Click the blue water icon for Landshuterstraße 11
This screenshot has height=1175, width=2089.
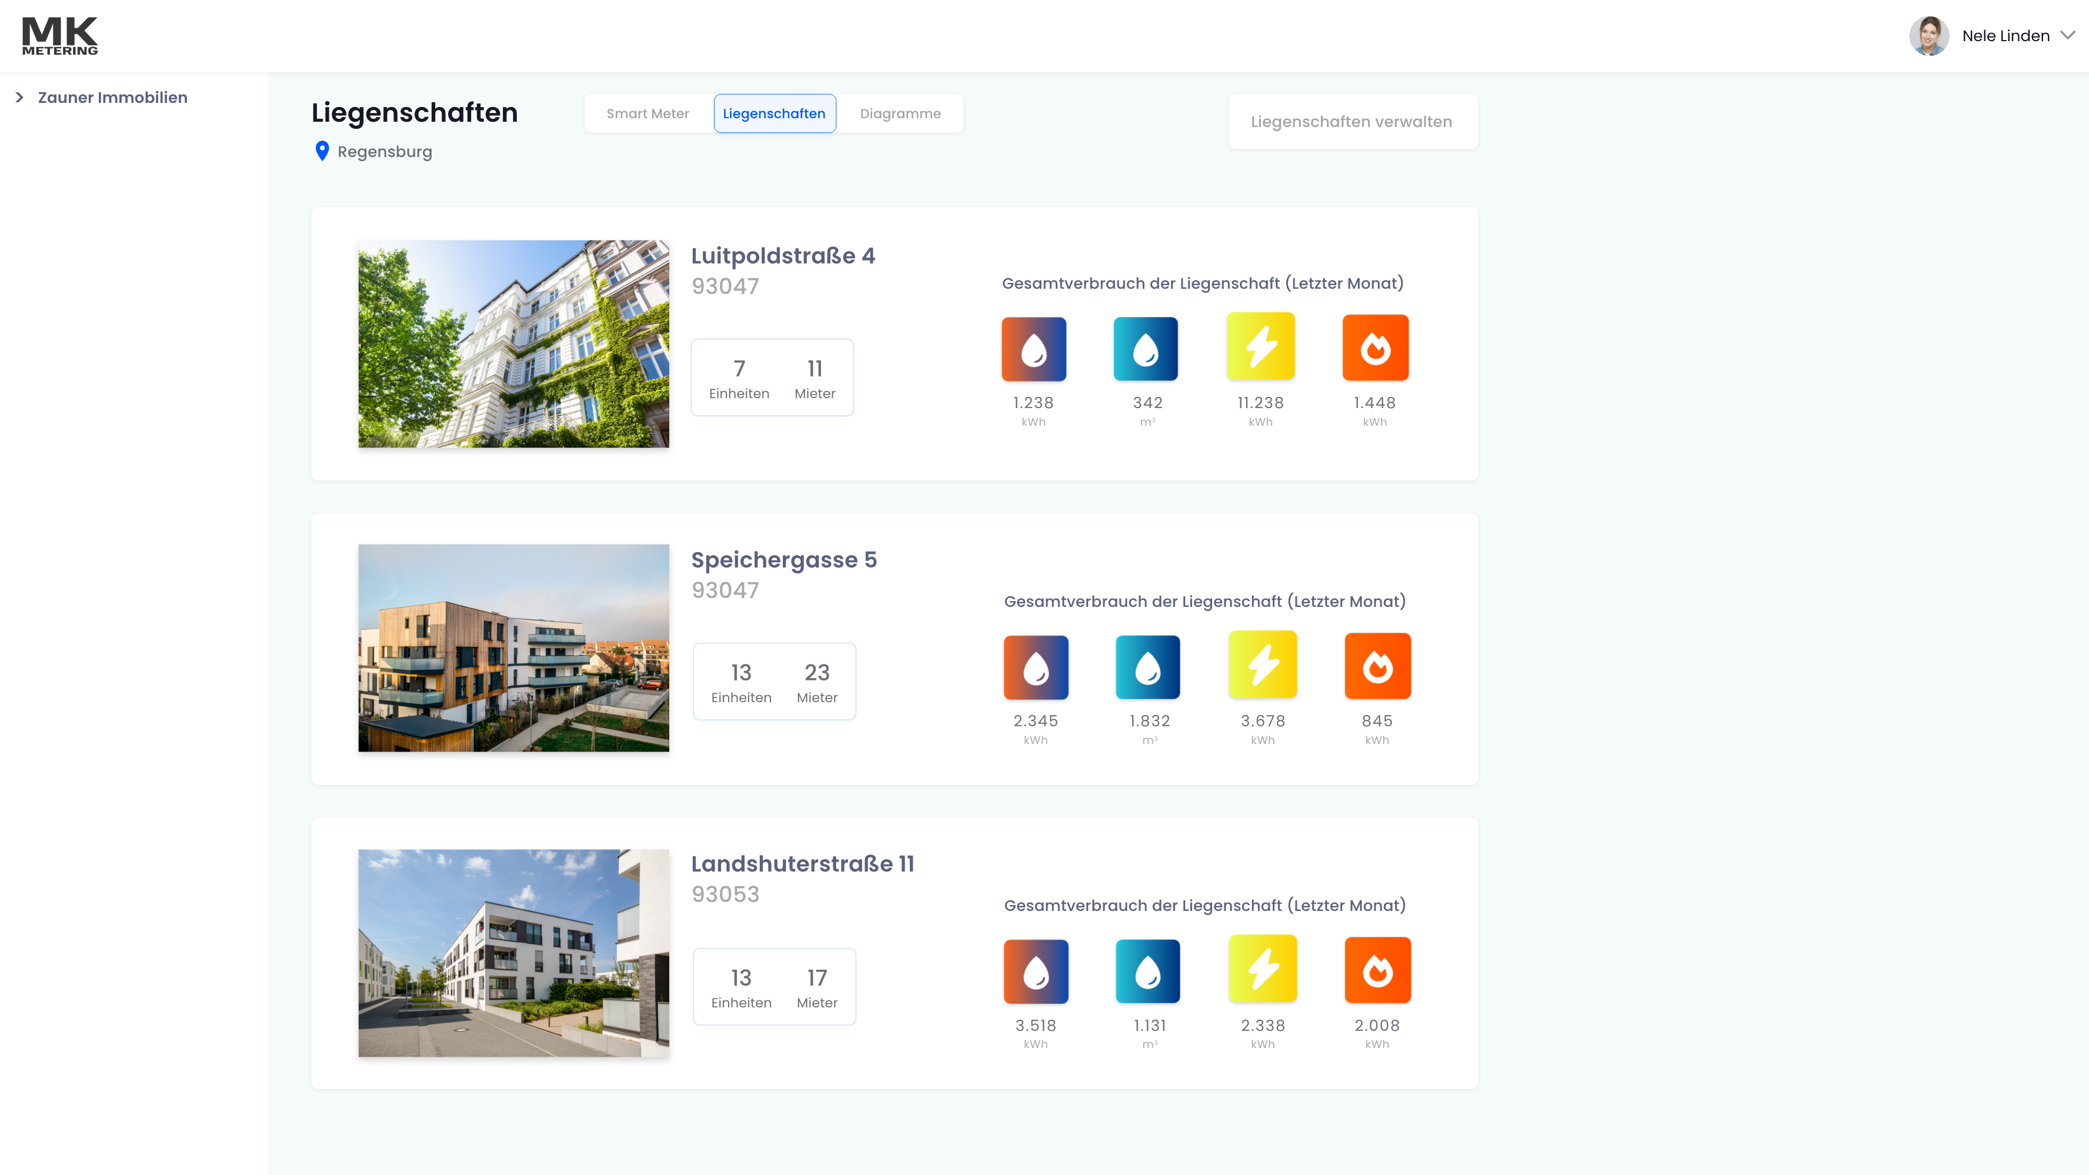pyautogui.click(x=1147, y=972)
